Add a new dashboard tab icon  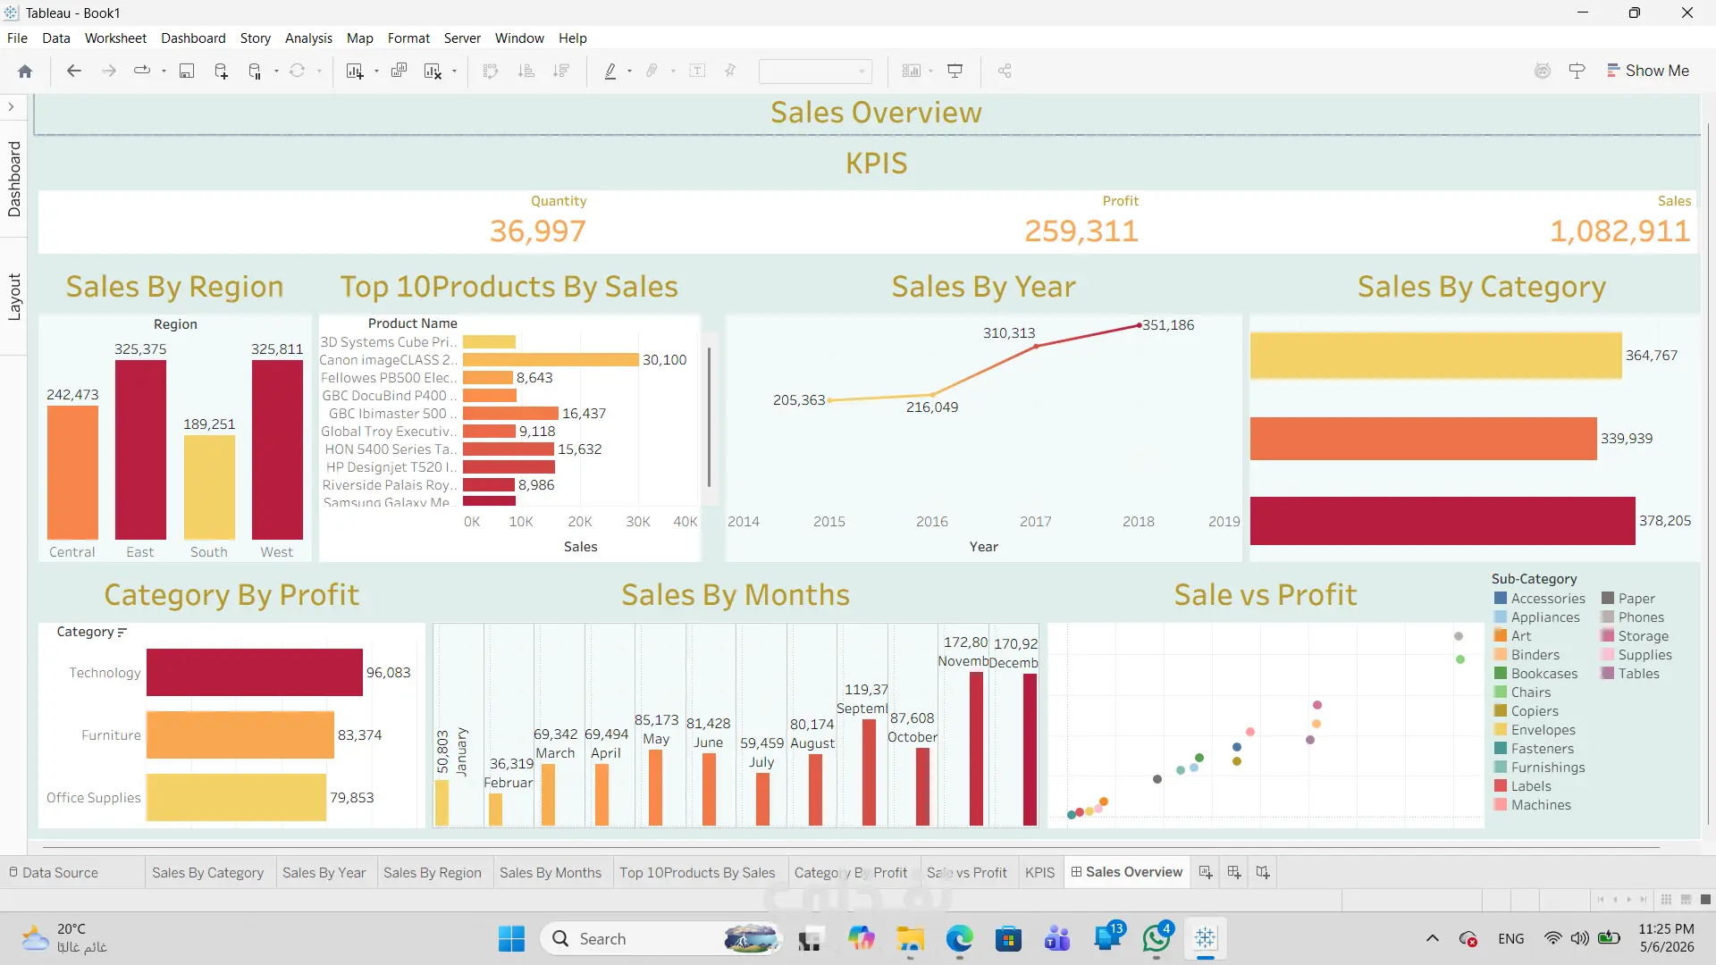click(1234, 872)
